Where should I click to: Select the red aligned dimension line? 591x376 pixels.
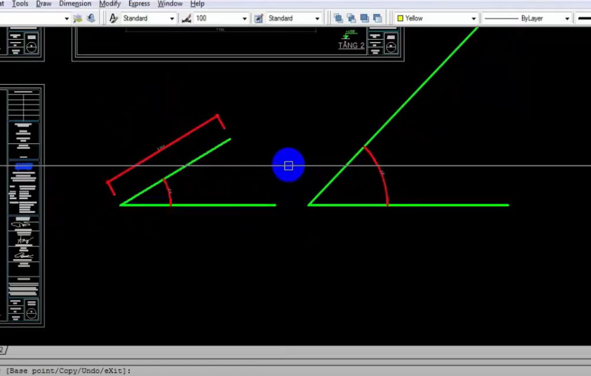(162, 149)
